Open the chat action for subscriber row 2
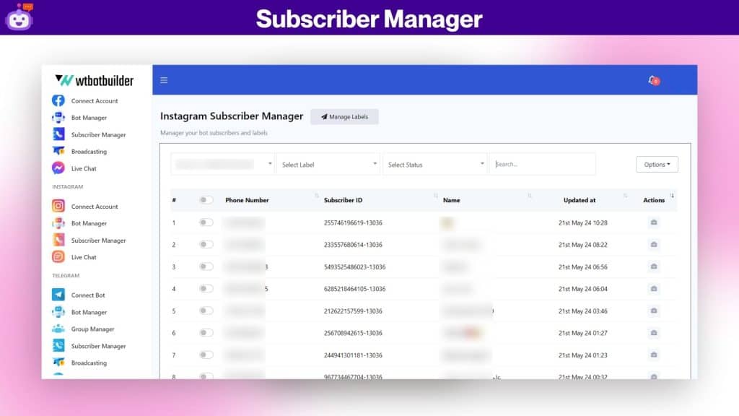The height and width of the screenshot is (416, 739). [x=654, y=245]
